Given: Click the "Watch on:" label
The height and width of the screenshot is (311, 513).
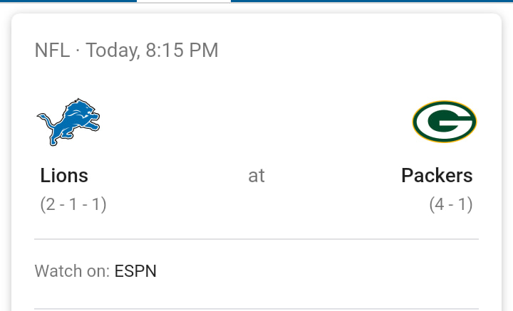Looking at the screenshot, I should 72,271.
